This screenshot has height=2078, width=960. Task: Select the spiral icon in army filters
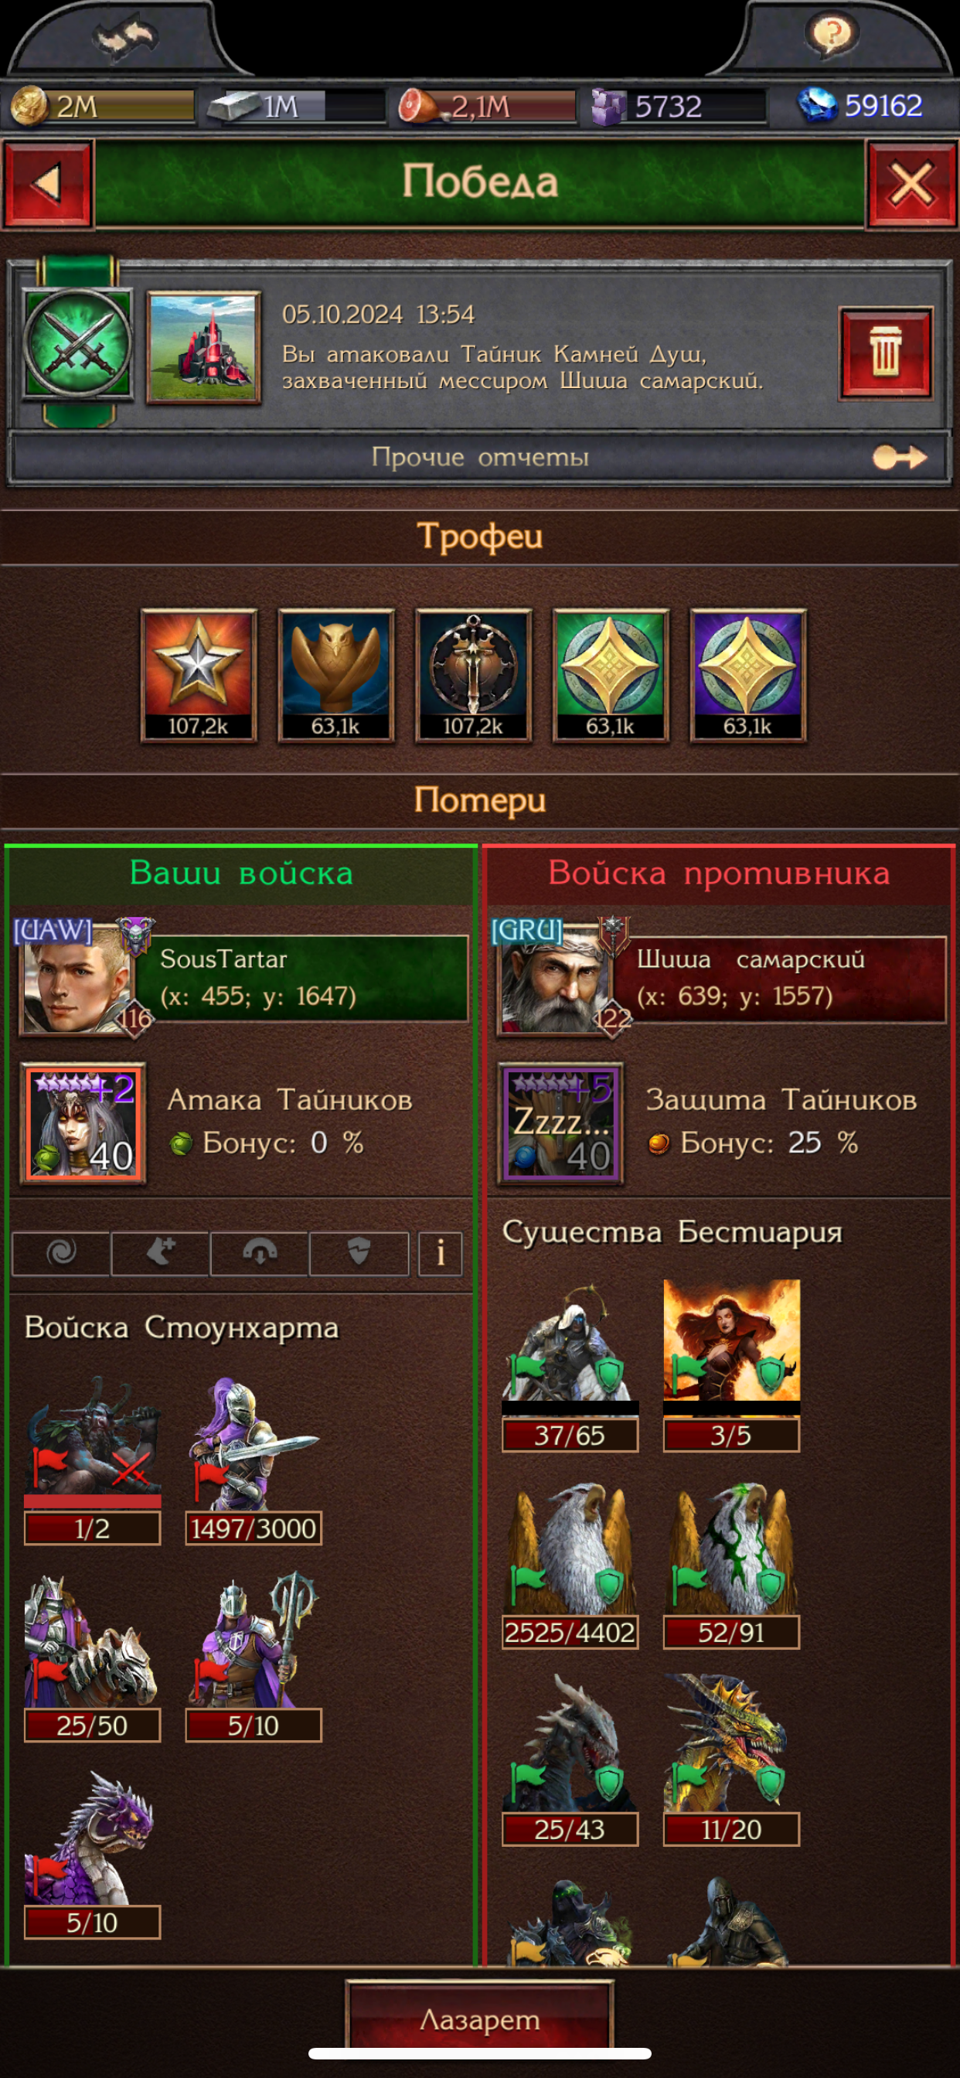[61, 1254]
